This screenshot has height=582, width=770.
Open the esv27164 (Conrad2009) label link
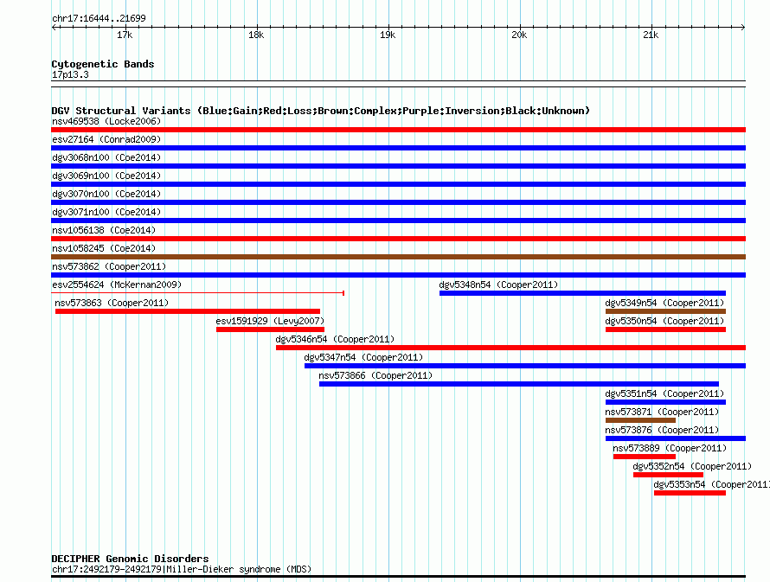[106, 139]
